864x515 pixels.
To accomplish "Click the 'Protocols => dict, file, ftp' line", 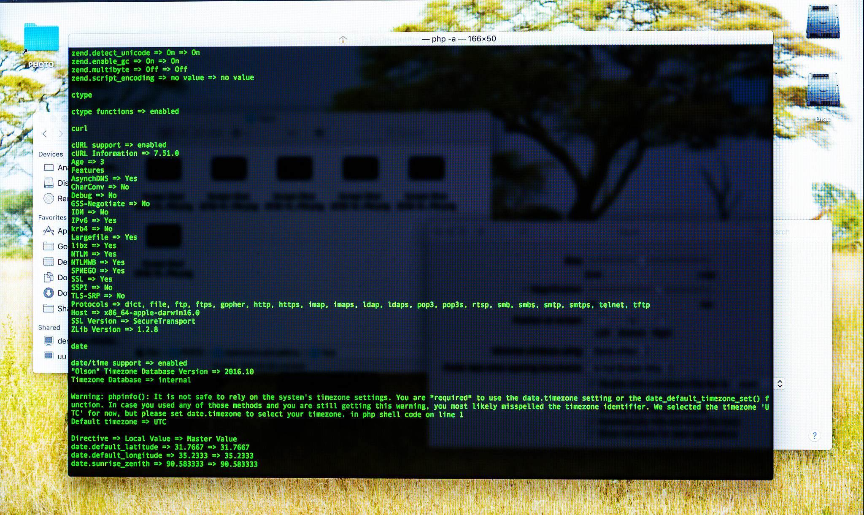I will click(360, 304).
